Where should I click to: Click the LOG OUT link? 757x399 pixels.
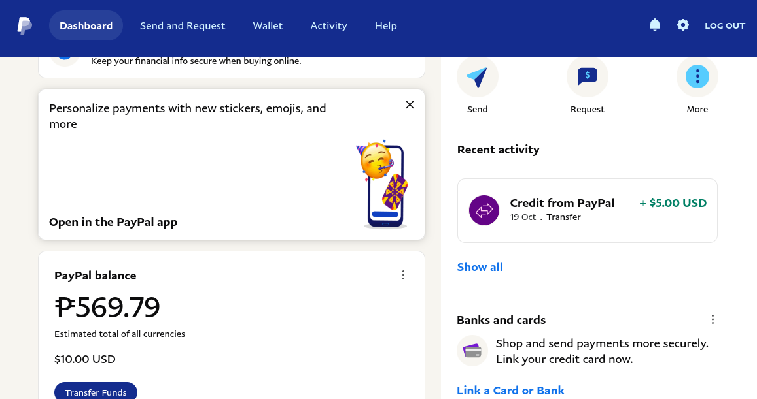pos(725,25)
